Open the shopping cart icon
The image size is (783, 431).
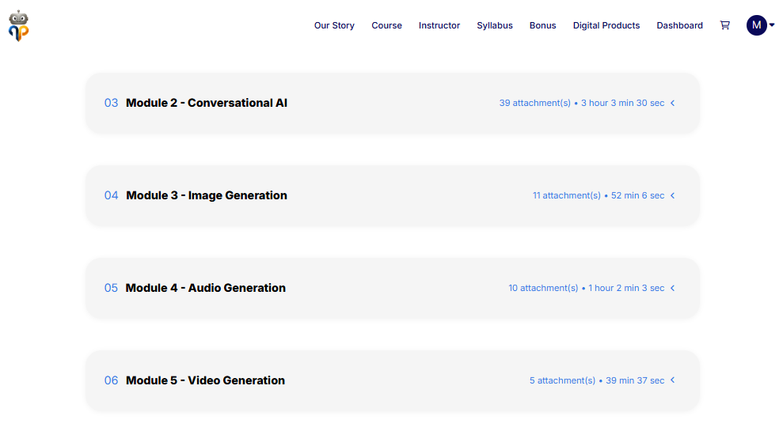coord(724,25)
